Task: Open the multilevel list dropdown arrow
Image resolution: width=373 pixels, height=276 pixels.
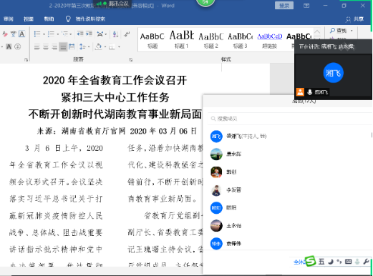Action: (x=71, y=34)
